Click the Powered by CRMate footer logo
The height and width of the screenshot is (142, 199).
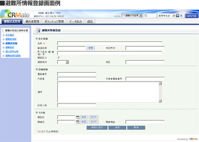click(188, 139)
